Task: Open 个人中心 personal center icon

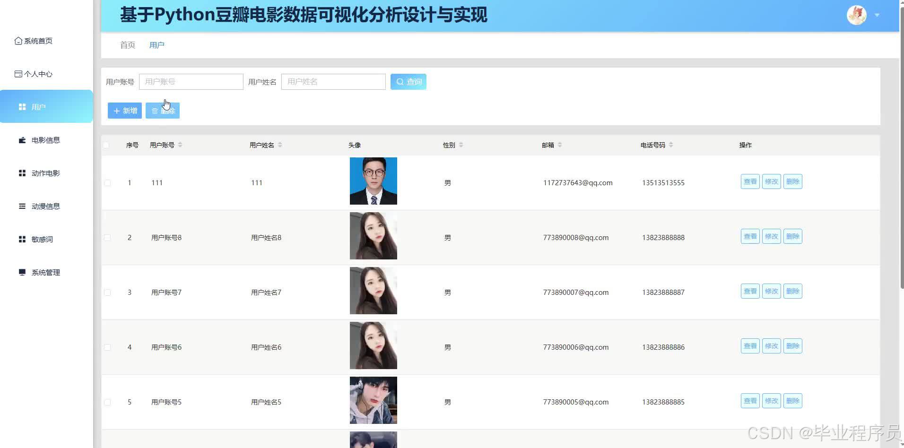Action: click(18, 74)
